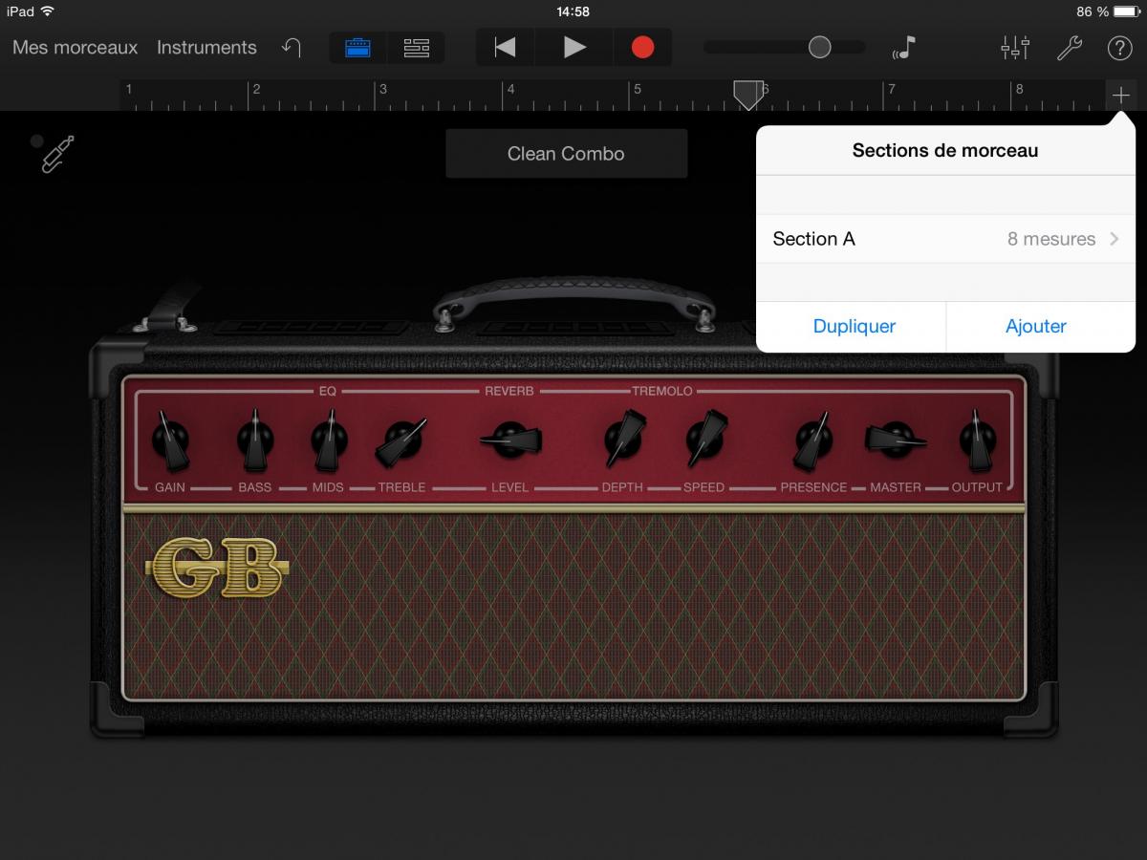Click the tremolo SPEED knob
The height and width of the screenshot is (860, 1147).
[x=705, y=441]
